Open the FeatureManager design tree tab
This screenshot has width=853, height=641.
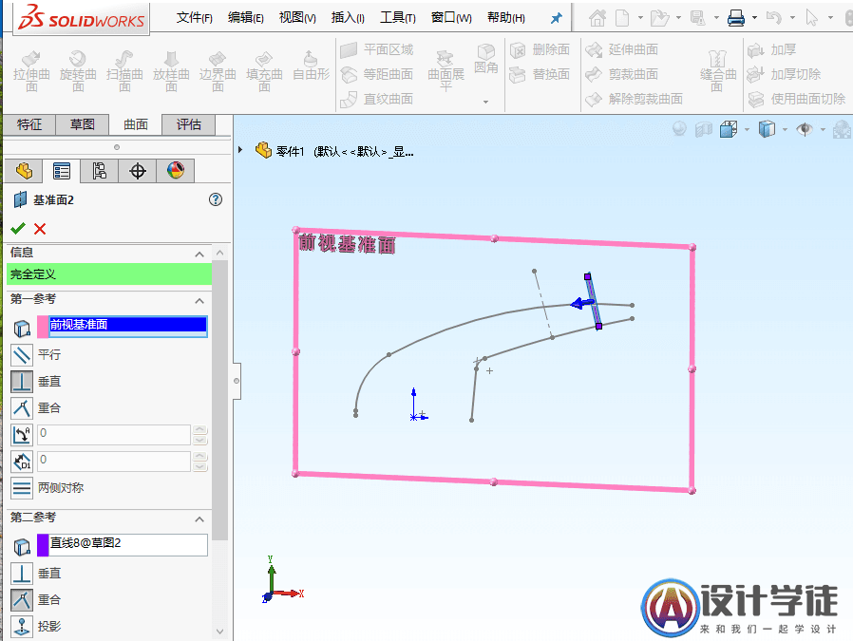click(x=24, y=171)
